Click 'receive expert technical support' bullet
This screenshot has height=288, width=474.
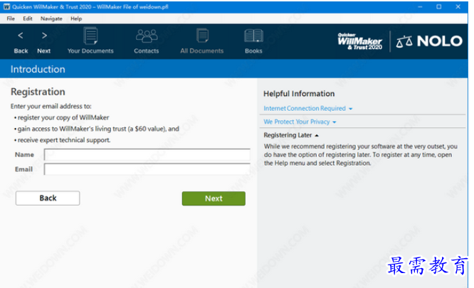point(62,140)
